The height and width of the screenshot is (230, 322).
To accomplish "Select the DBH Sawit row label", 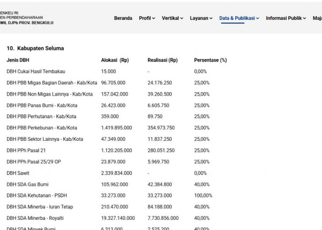I will click(x=18, y=173).
